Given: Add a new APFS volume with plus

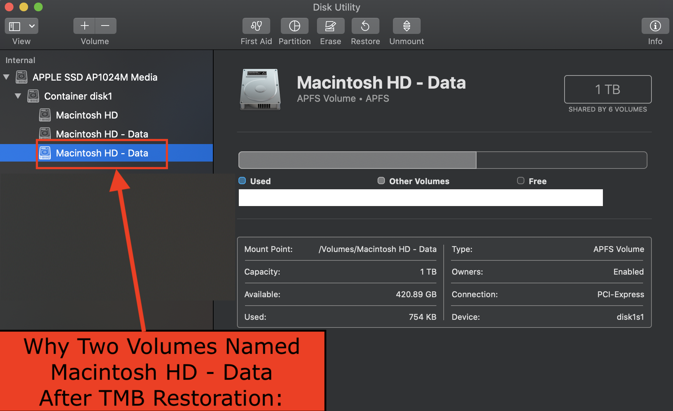Looking at the screenshot, I should 84,26.
